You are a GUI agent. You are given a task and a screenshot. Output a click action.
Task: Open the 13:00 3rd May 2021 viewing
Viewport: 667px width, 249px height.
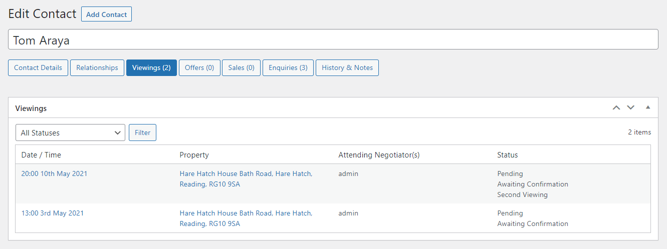[53, 213]
